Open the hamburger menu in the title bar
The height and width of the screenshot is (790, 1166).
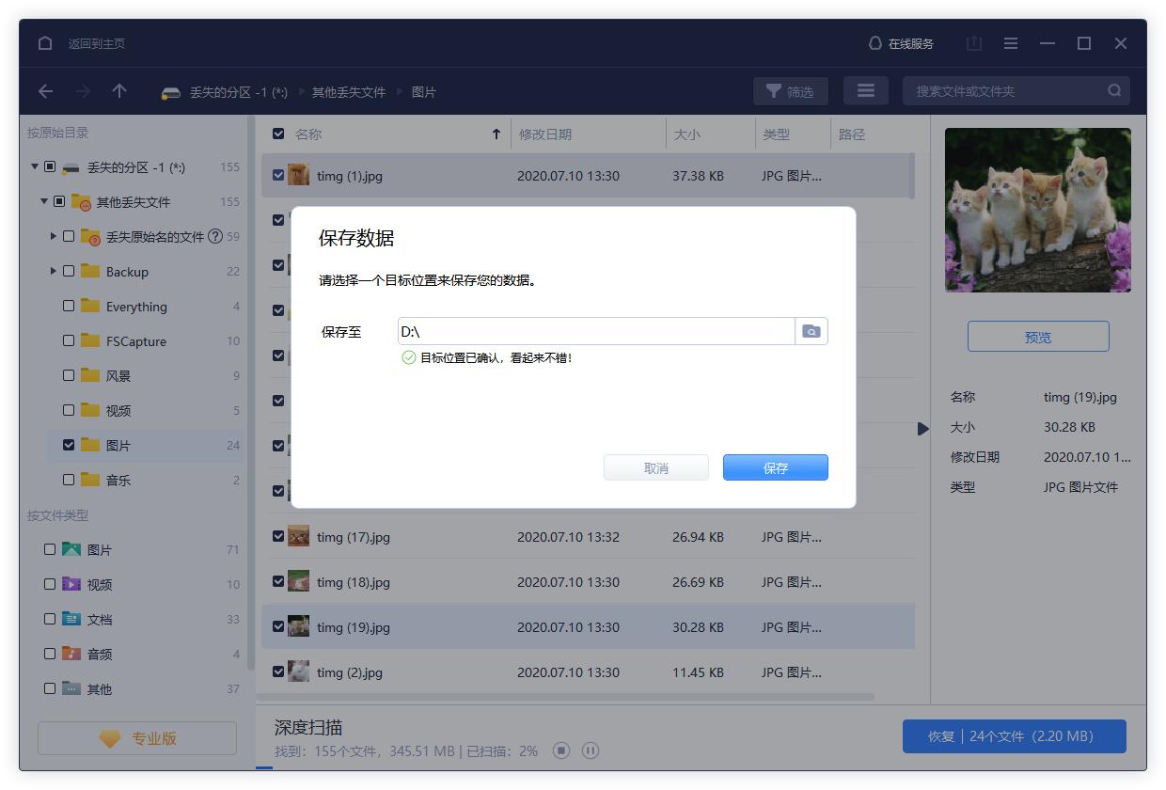[1010, 43]
